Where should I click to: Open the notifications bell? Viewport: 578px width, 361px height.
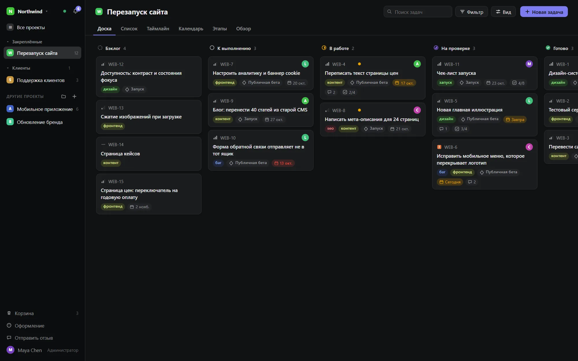click(75, 11)
